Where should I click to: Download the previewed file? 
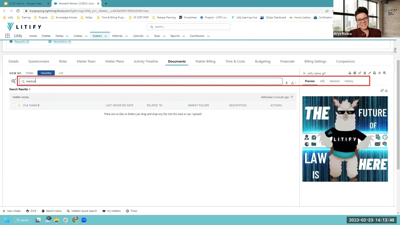386,91
